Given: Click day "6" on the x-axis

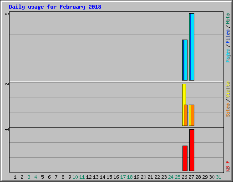Looking at the screenshot, I should pos(49,177).
